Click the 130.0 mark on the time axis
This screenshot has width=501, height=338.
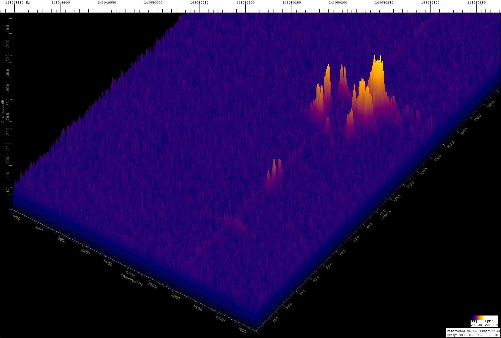tap(437, 158)
